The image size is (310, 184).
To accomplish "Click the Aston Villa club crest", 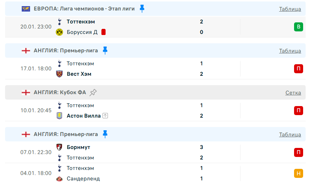I will (59, 116).
